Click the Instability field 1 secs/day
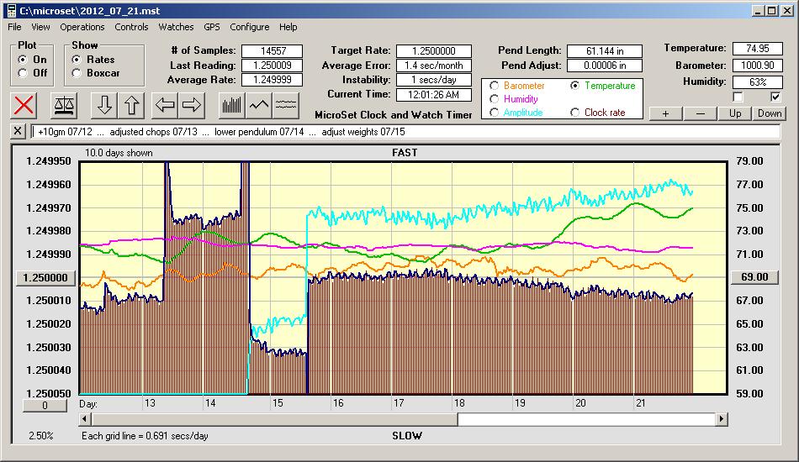 click(x=434, y=79)
